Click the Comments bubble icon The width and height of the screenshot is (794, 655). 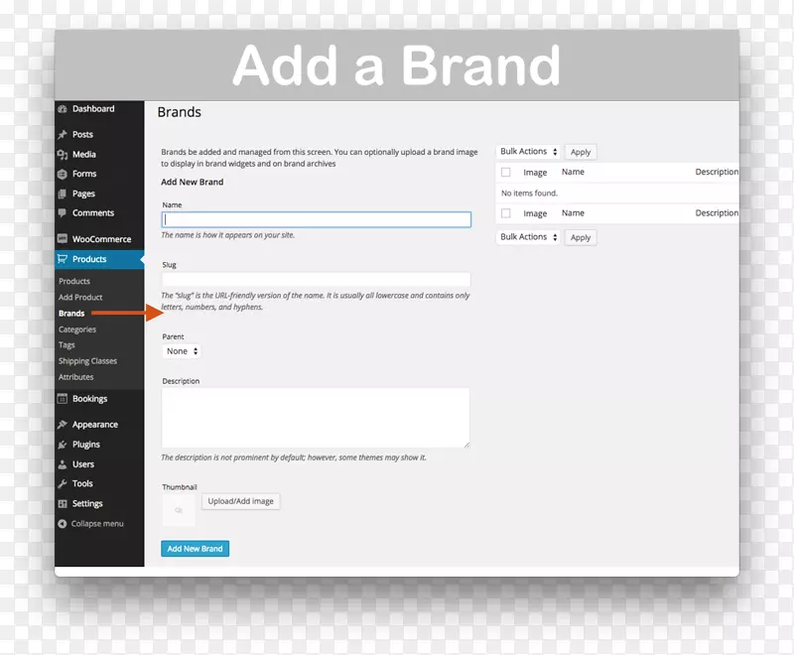click(63, 213)
